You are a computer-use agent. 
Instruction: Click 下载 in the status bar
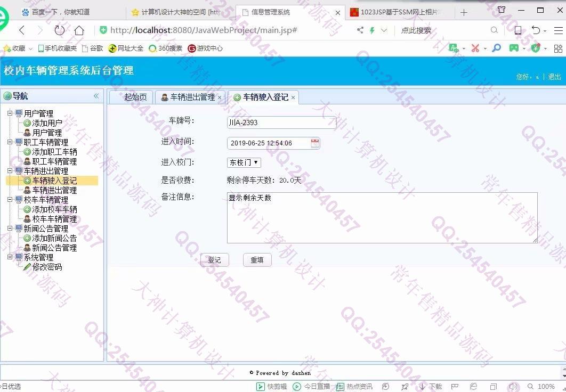[x=431, y=387]
